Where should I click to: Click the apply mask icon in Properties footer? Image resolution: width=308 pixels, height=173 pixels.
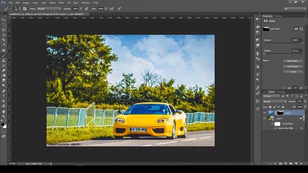(289, 88)
